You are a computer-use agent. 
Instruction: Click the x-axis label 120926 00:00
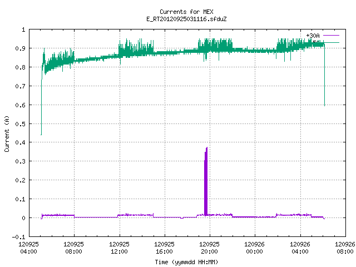pyautogui.click(x=255, y=248)
